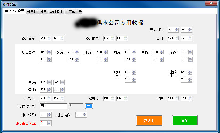Decrease the 单位 value 342 with down arrow

pyautogui.click(x=190, y=99)
